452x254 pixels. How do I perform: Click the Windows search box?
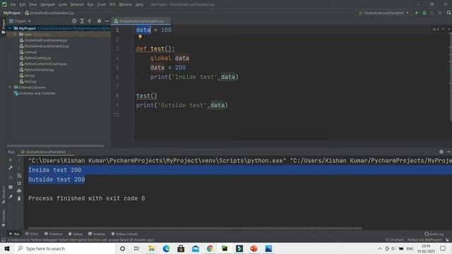click(x=65, y=248)
